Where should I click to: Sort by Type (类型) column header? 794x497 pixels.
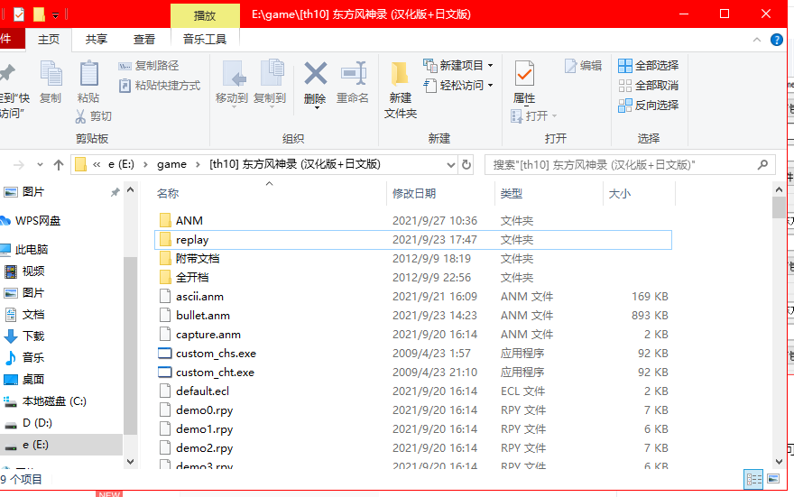[511, 193]
